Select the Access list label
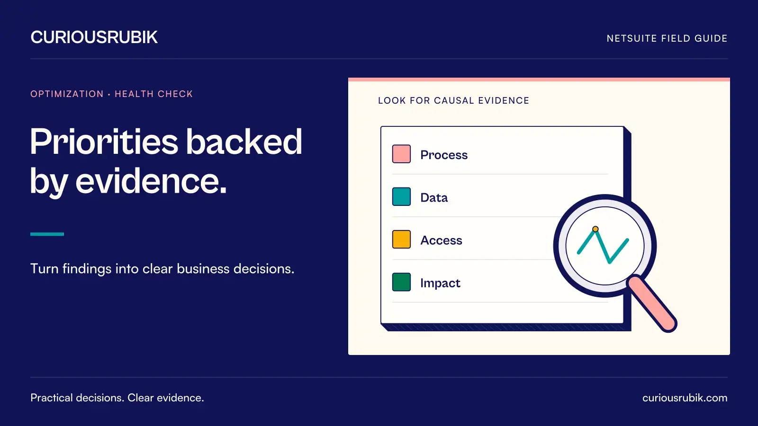Viewport: 758px width, 426px height. pos(441,240)
